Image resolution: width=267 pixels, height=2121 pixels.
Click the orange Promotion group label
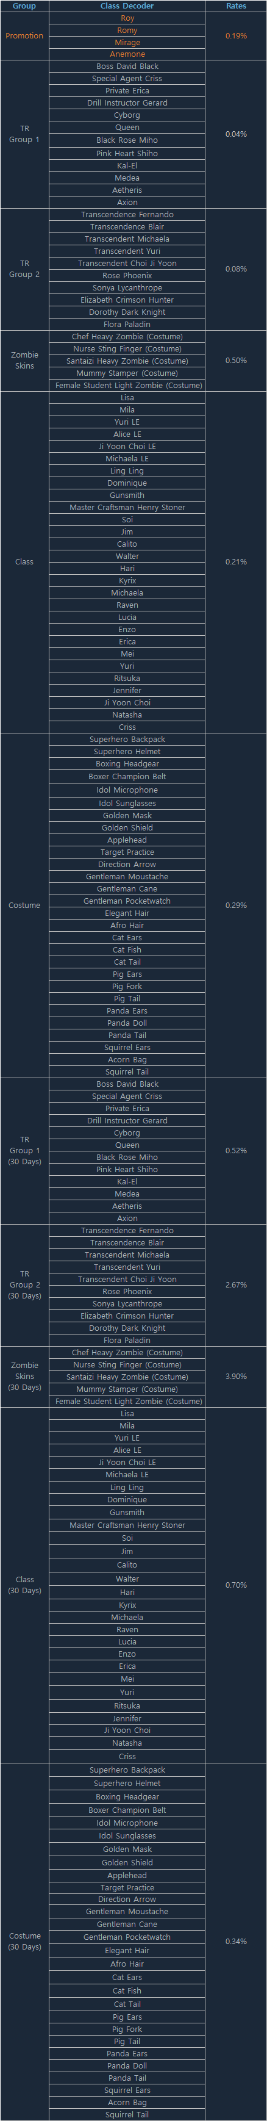coord(24,36)
